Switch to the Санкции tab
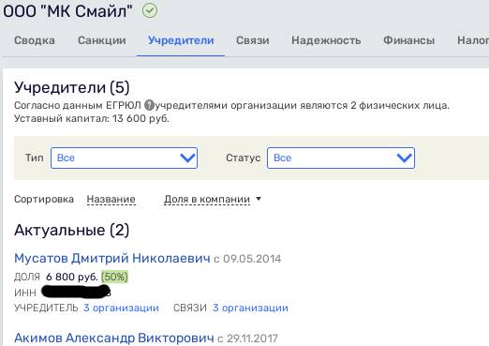The image size is (489, 346). [x=102, y=40]
